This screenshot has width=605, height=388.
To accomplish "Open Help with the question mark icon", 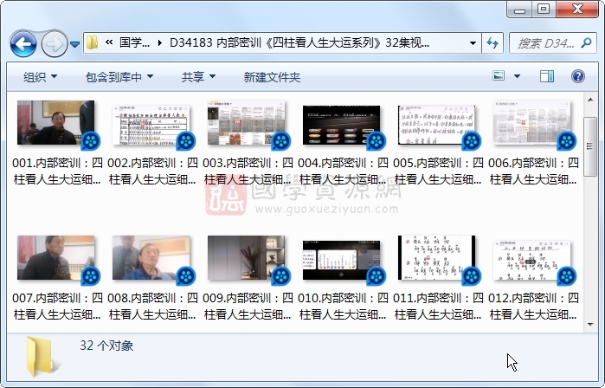I will pyautogui.click(x=577, y=76).
